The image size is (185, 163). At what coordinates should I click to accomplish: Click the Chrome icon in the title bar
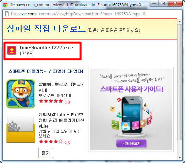tap(5, 5)
